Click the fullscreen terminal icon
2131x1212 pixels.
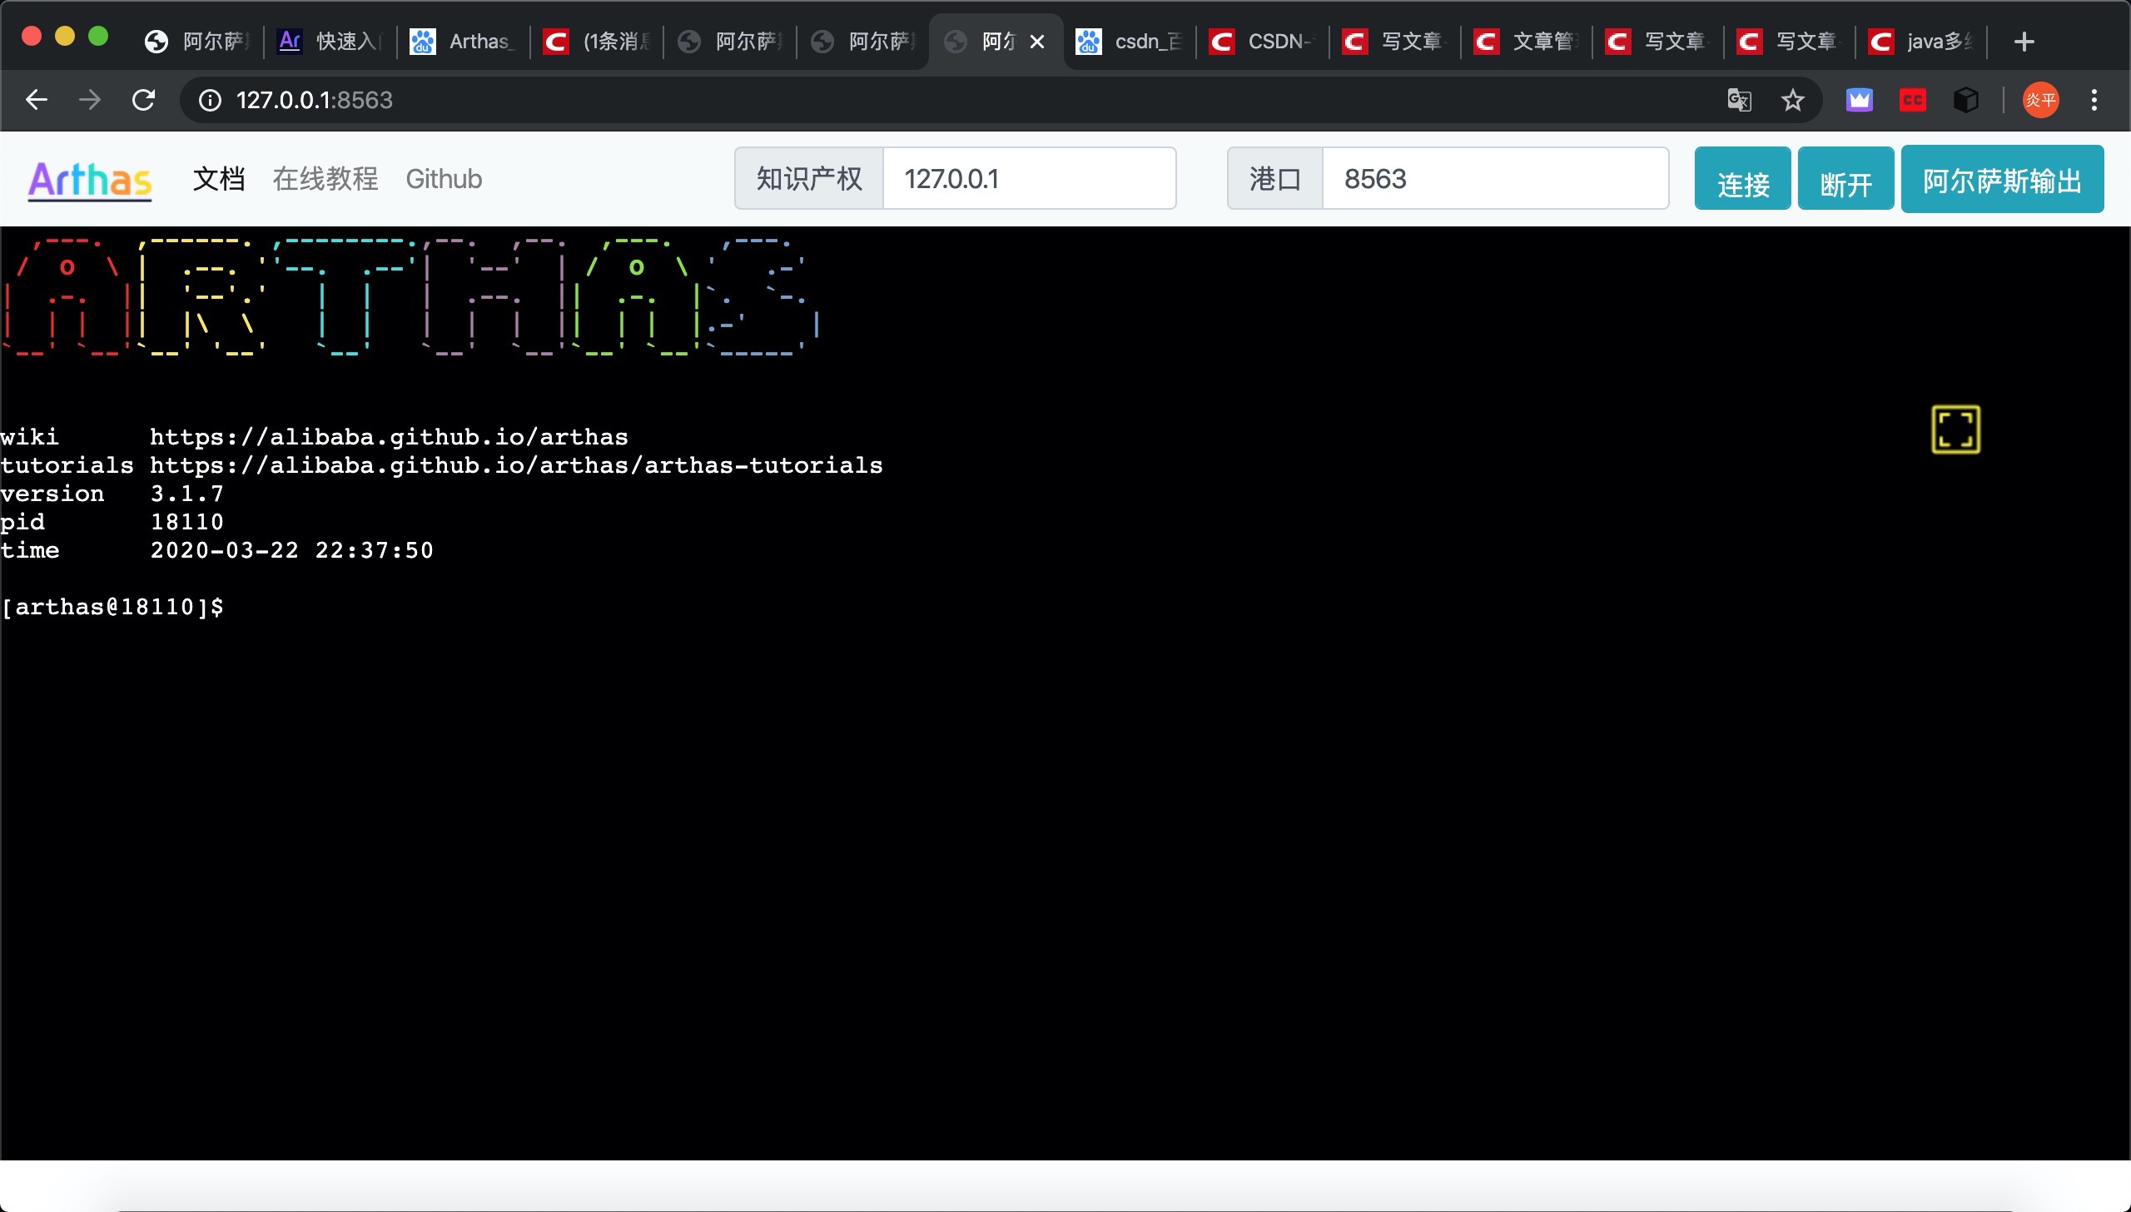coord(1955,430)
